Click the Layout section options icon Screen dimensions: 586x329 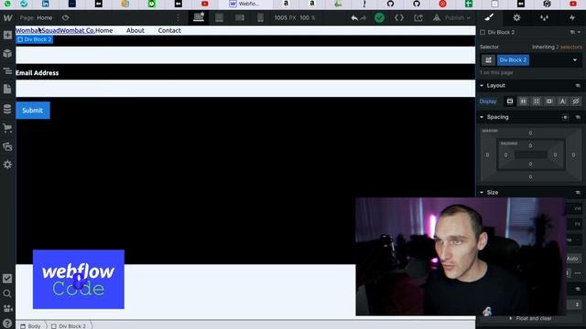pyautogui.click(x=578, y=86)
